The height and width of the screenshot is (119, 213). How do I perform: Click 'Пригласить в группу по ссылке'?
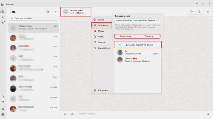click(x=138, y=45)
